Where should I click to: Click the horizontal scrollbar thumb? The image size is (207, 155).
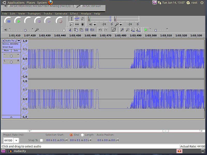(x=165, y=131)
